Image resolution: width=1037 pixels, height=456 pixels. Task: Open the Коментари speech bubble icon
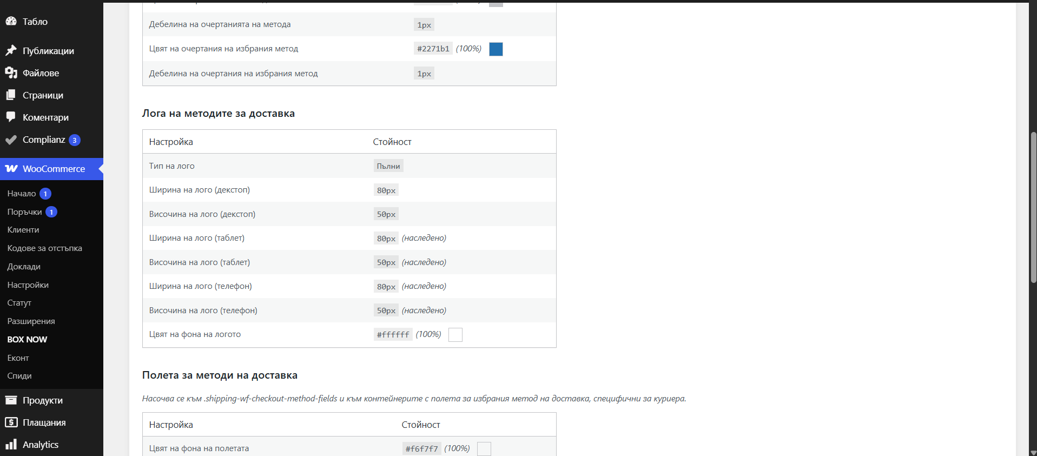[11, 117]
